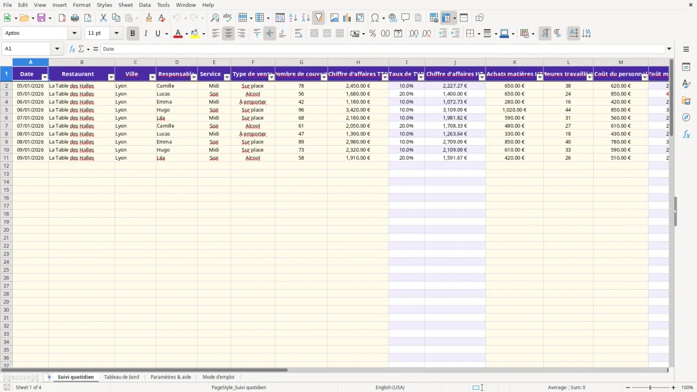Switch to Paramètres & aide sheet tab
This screenshot has height=392, width=697.
(171, 377)
